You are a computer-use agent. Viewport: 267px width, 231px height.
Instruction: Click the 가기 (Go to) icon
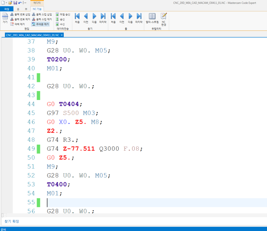(5, 18)
